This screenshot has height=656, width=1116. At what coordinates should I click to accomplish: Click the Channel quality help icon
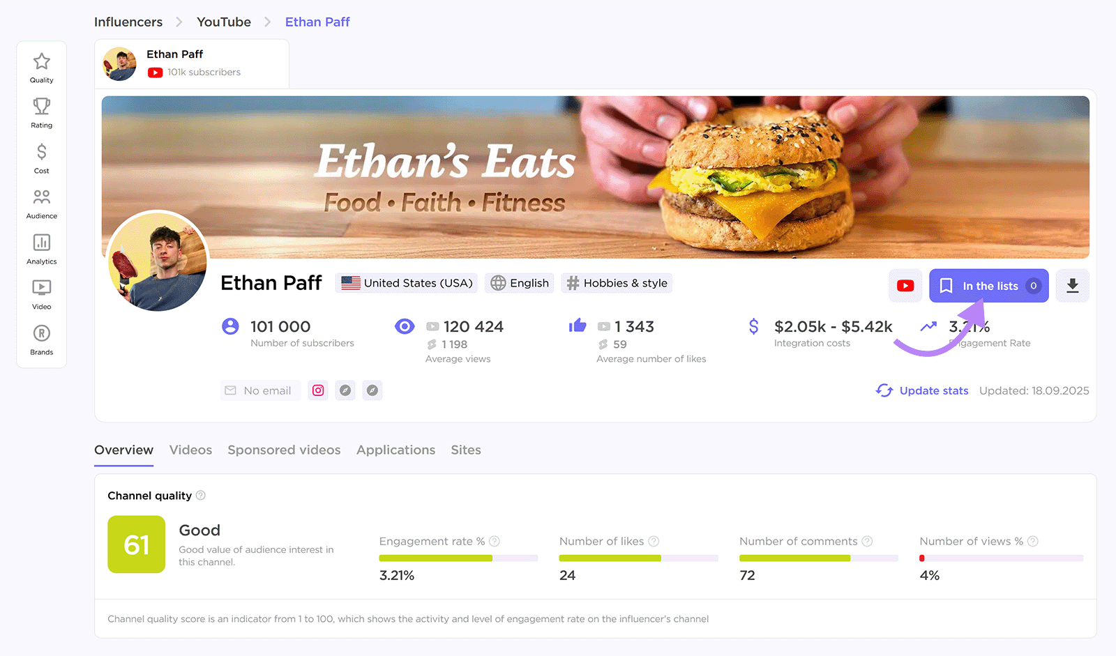(x=201, y=496)
